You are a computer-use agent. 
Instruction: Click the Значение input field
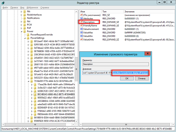(116, 73)
